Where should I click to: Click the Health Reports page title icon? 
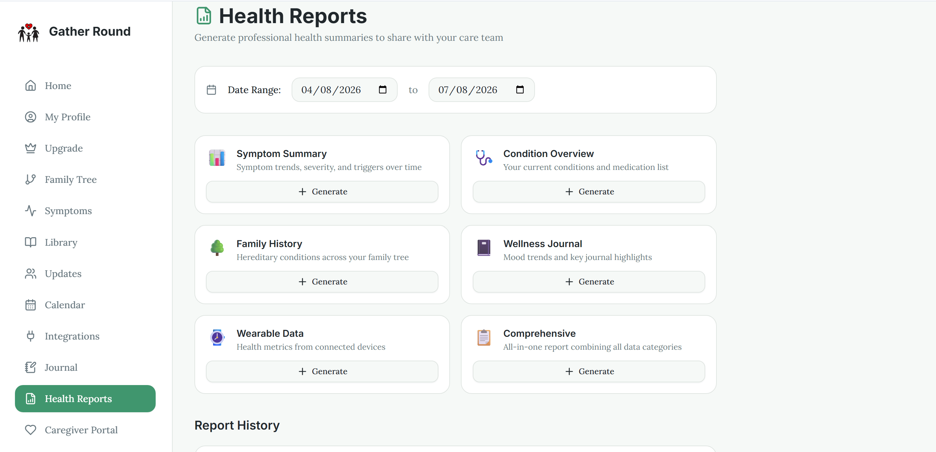pos(204,16)
